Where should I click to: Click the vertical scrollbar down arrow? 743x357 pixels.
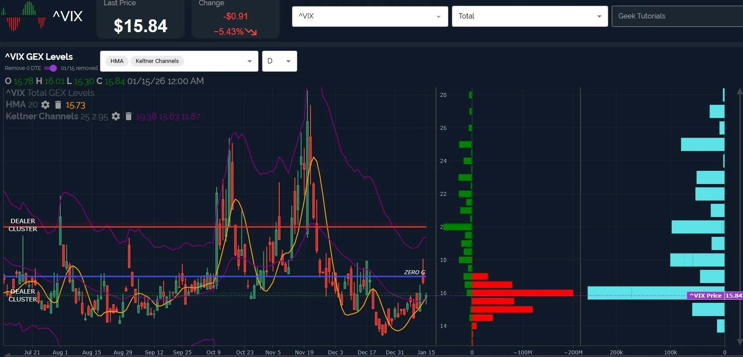tap(739, 342)
